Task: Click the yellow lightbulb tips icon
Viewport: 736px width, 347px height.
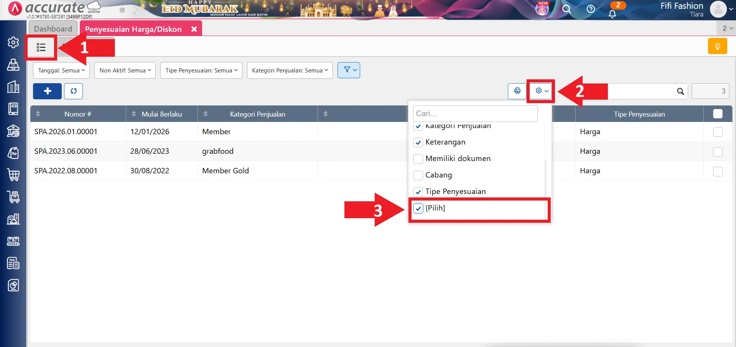Action: coord(717,46)
